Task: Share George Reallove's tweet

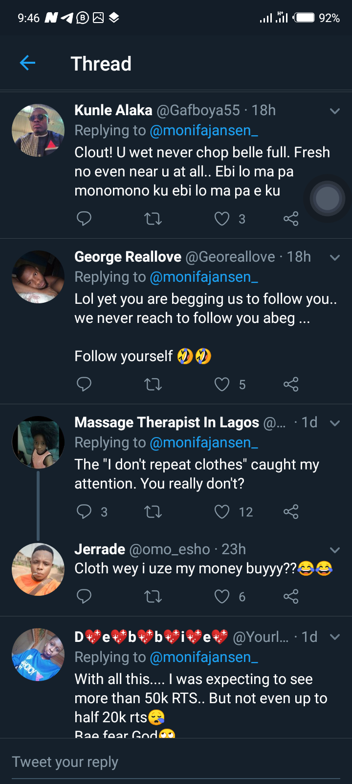Action: coord(291,384)
